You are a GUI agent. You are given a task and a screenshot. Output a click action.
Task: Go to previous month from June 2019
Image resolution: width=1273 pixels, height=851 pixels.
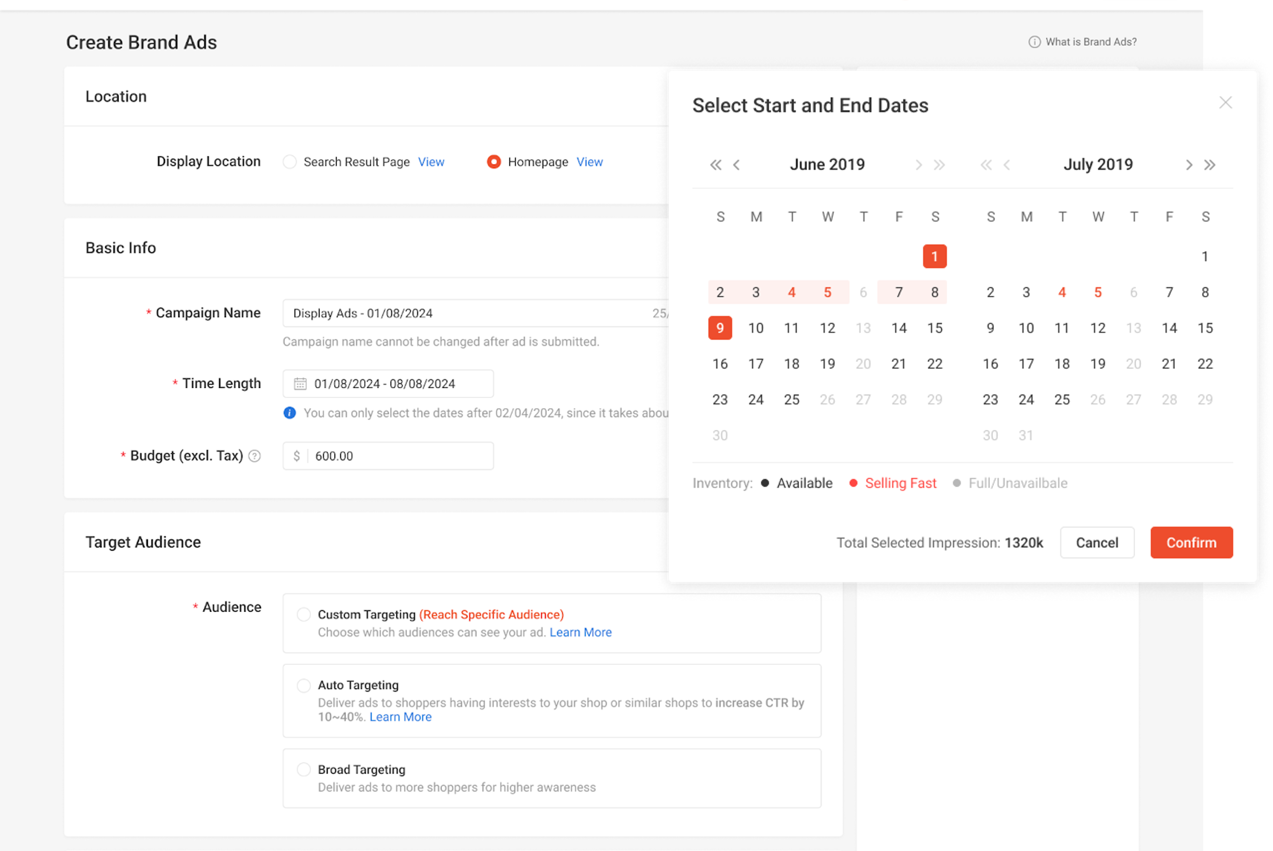(x=736, y=165)
